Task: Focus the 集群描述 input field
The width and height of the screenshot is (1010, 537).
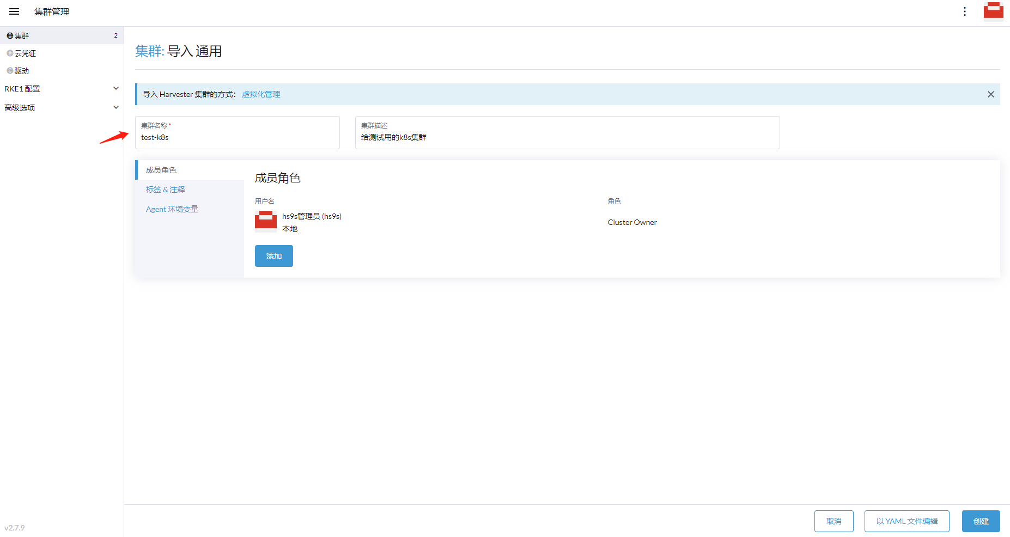Action: [567, 132]
